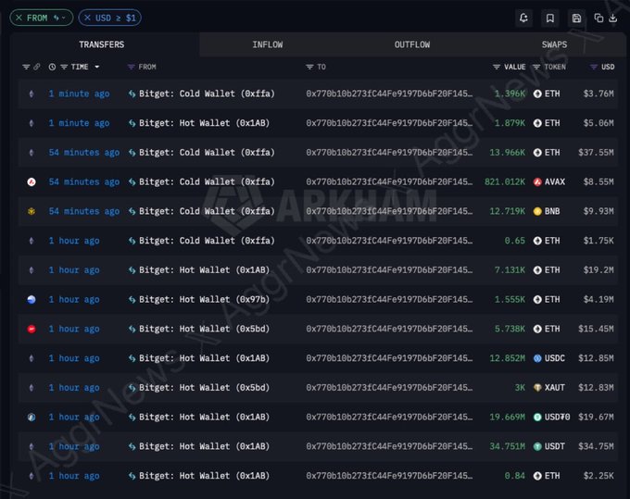
Task: Select the 3K XAUT value
Action: [x=520, y=388]
